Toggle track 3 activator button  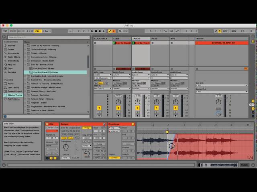tap(137, 108)
